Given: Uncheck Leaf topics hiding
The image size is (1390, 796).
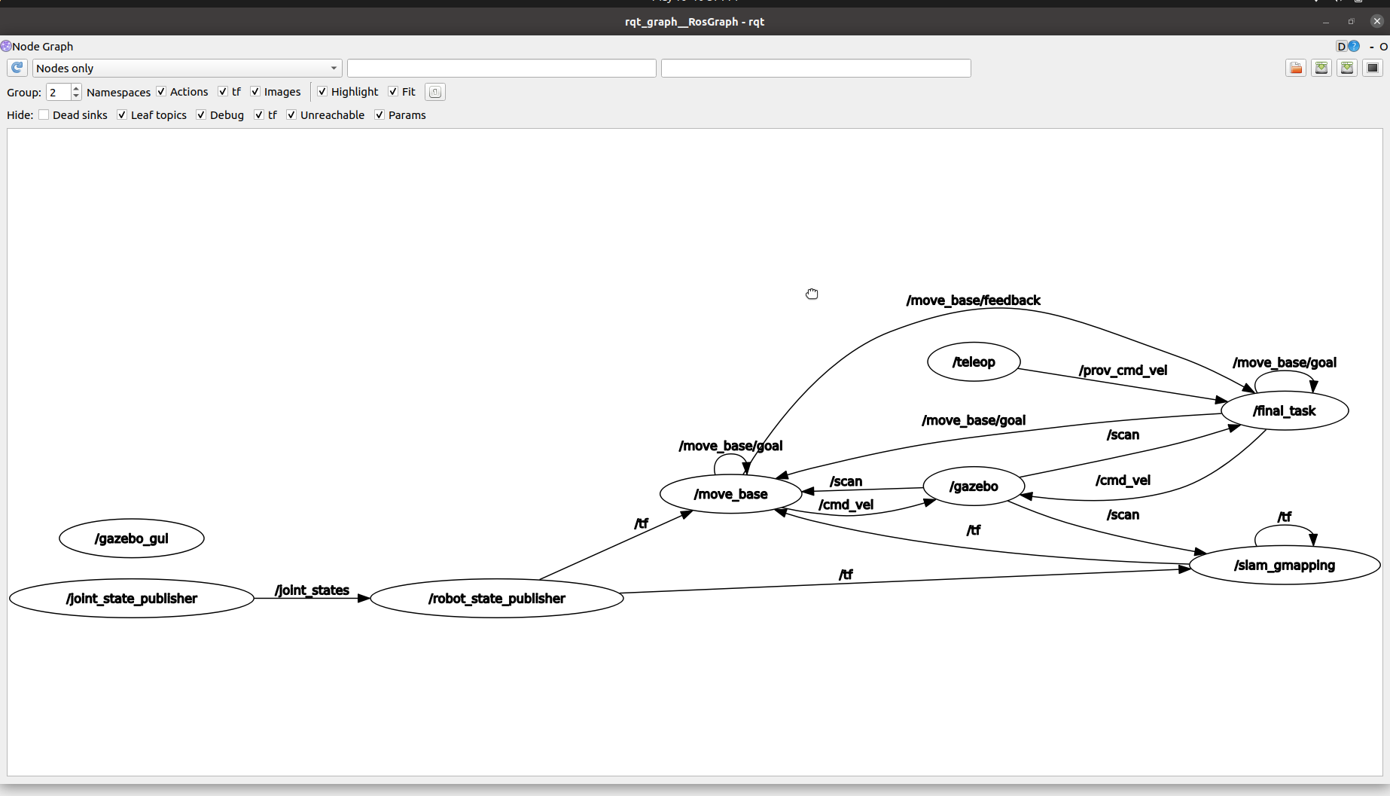Looking at the screenshot, I should click(x=122, y=114).
